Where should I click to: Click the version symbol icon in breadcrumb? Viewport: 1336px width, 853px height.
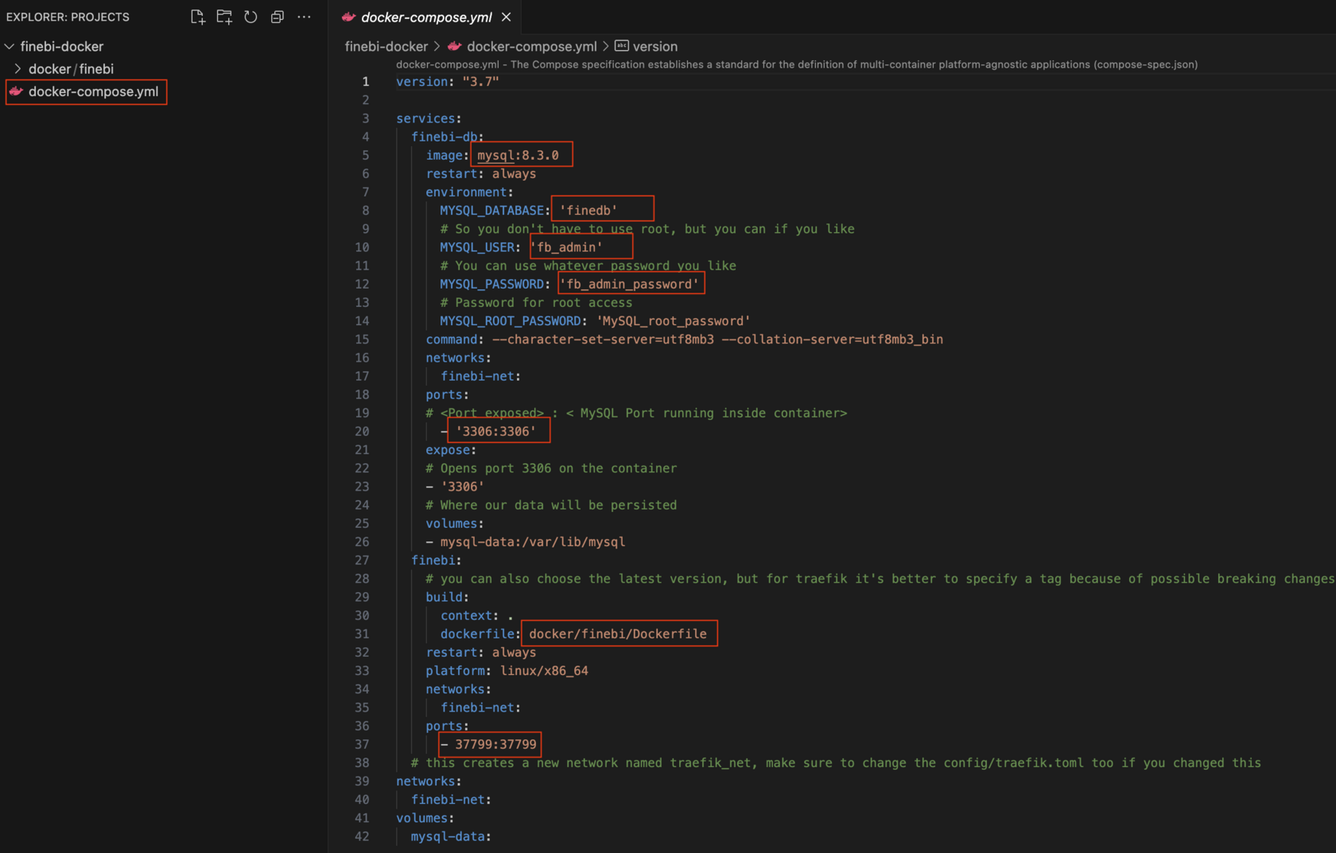622,46
